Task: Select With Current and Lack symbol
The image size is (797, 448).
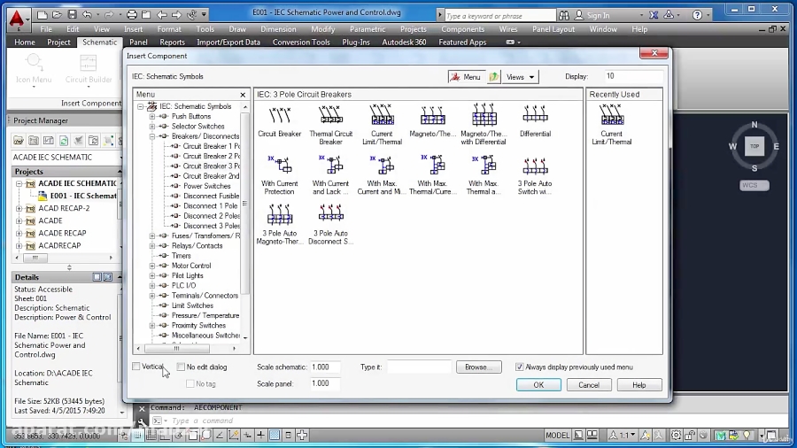Action: point(330,166)
